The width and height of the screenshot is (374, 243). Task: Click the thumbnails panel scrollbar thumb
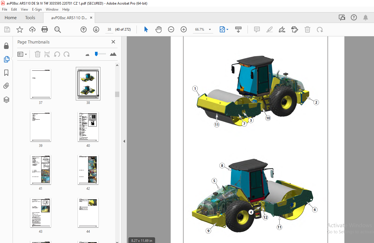pos(117,94)
